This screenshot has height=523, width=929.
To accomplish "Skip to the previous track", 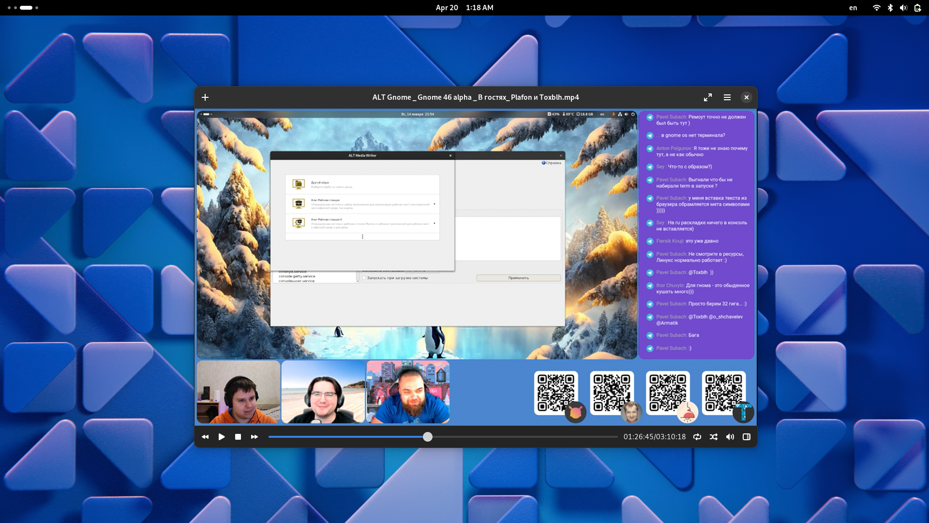I will pos(205,437).
